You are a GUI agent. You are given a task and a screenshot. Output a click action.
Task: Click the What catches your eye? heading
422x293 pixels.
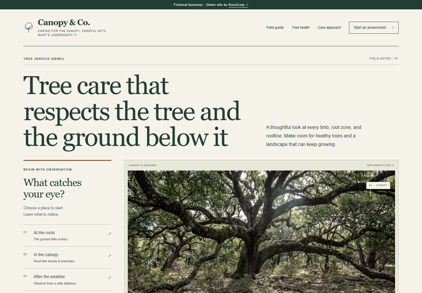[x=52, y=188]
